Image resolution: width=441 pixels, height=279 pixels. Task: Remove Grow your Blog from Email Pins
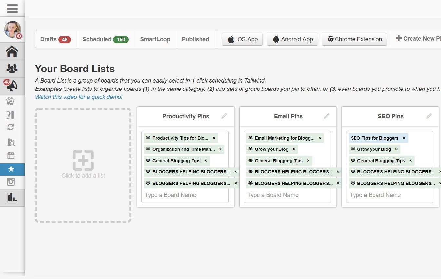coord(294,149)
